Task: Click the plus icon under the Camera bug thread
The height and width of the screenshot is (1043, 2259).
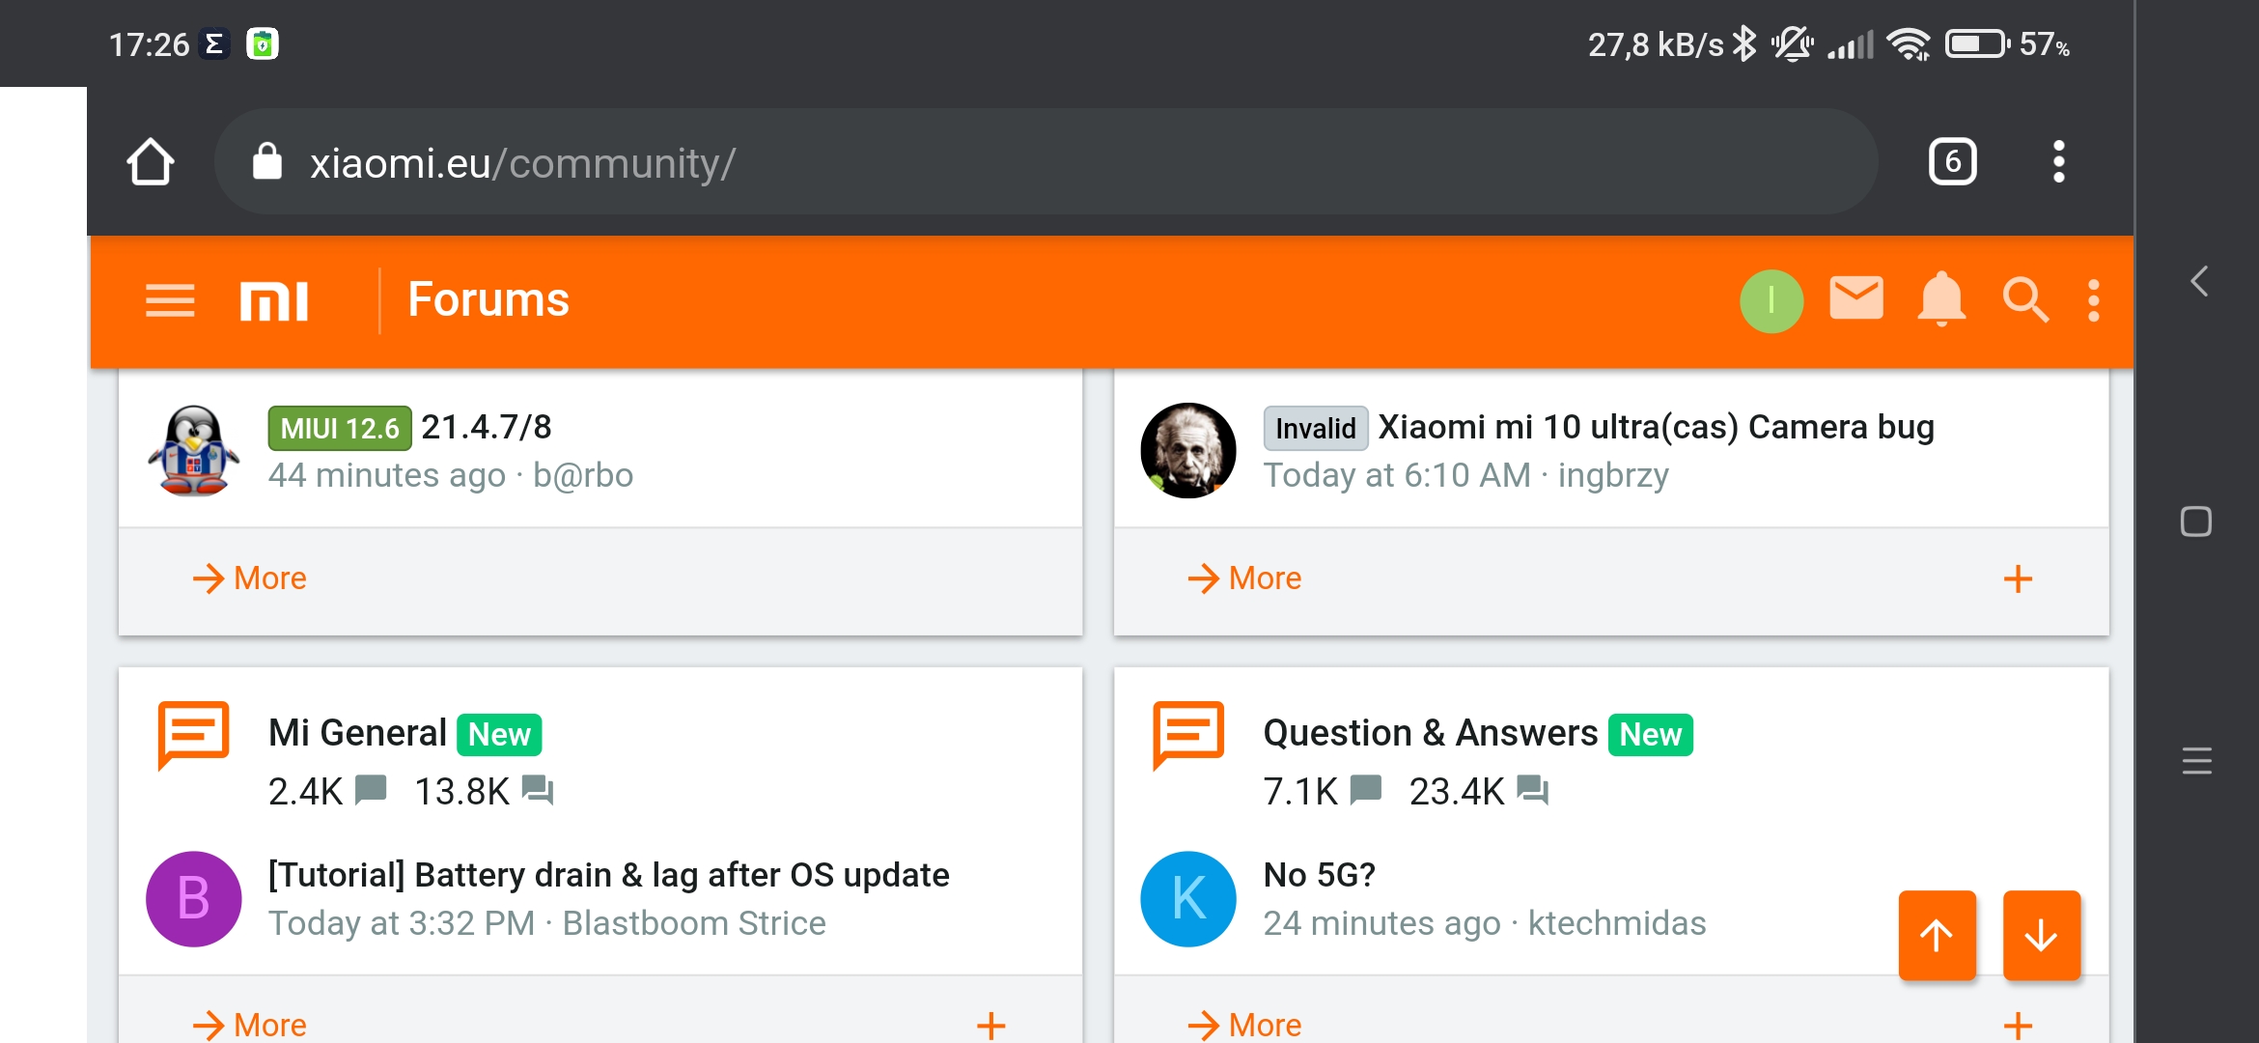Action: tap(2018, 579)
